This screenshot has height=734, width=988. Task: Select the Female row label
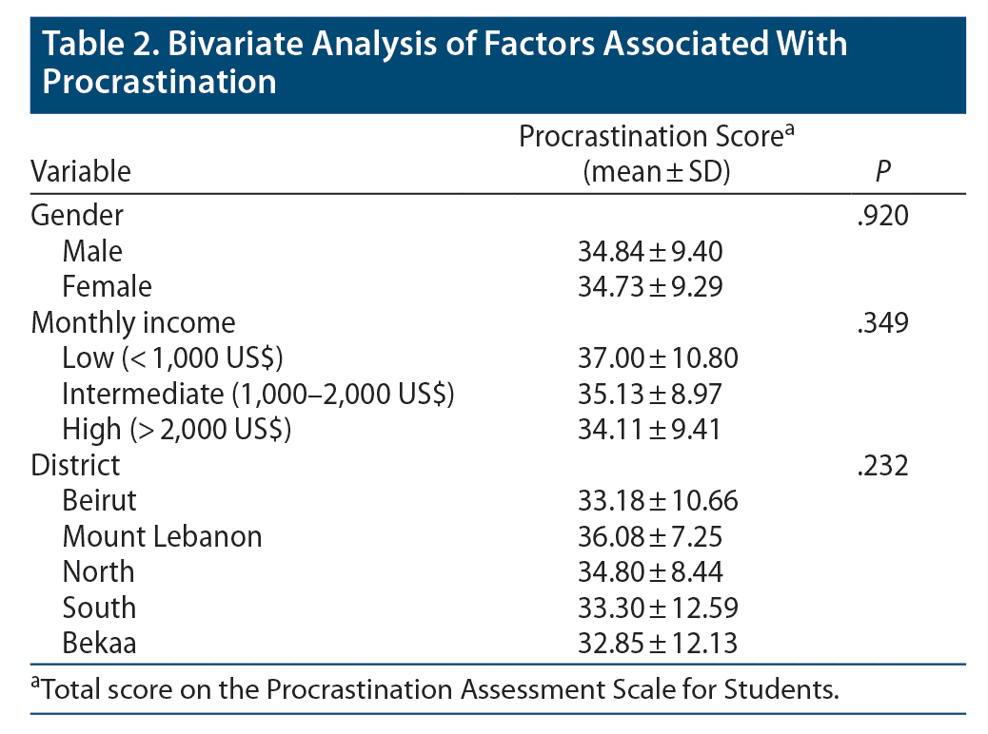pyautogui.click(x=107, y=286)
